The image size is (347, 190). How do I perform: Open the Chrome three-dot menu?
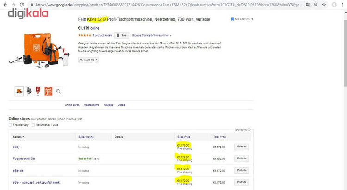point(343,4)
